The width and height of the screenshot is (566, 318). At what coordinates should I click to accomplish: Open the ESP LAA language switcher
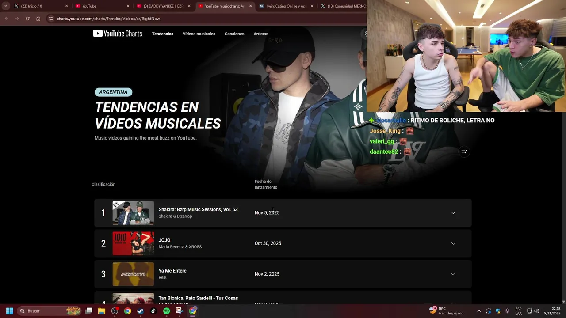tap(518, 311)
